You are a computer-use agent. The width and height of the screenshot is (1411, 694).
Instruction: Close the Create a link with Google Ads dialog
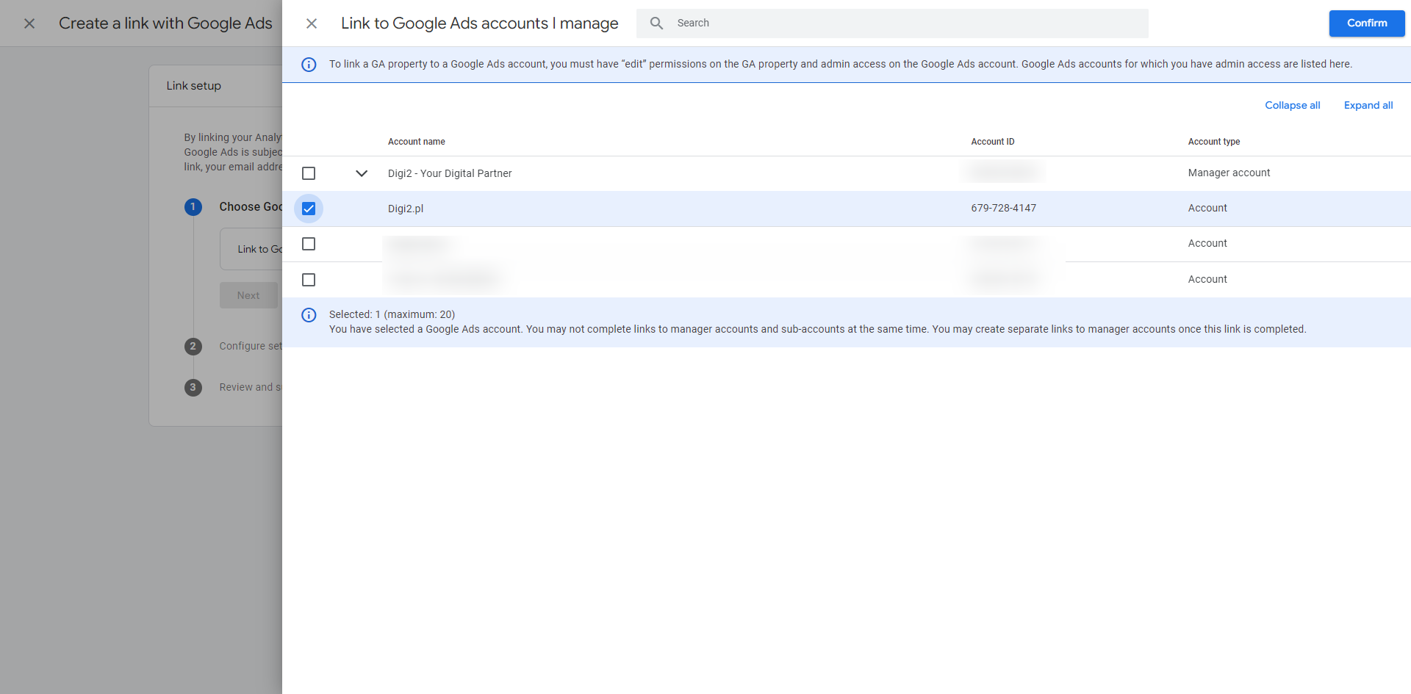tap(29, 24)
